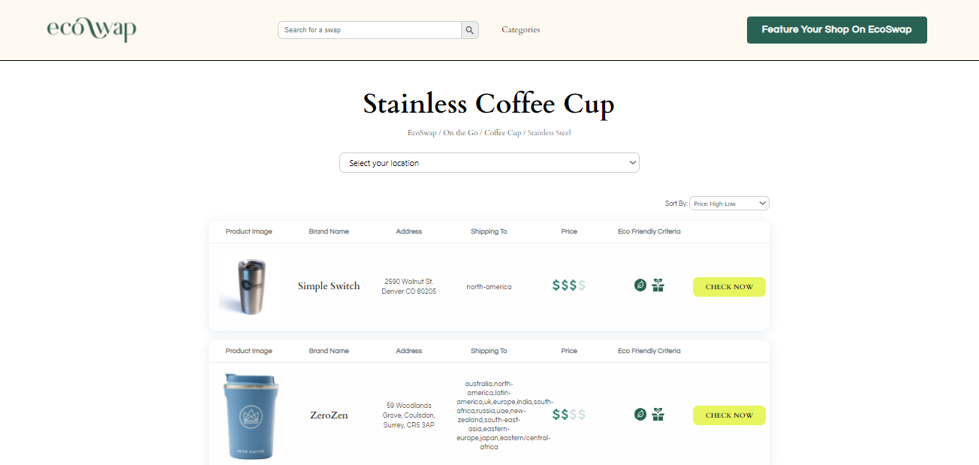Open the Select your location dropdown
979x465 pixels.
pos(489,163)
